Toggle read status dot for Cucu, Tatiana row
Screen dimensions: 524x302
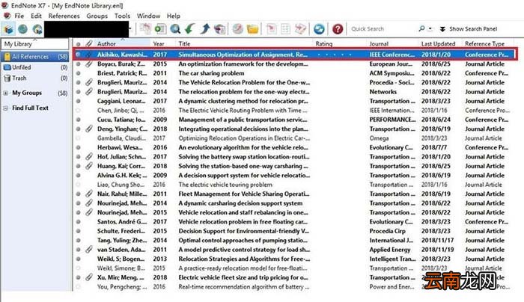(x=78, y=120)
